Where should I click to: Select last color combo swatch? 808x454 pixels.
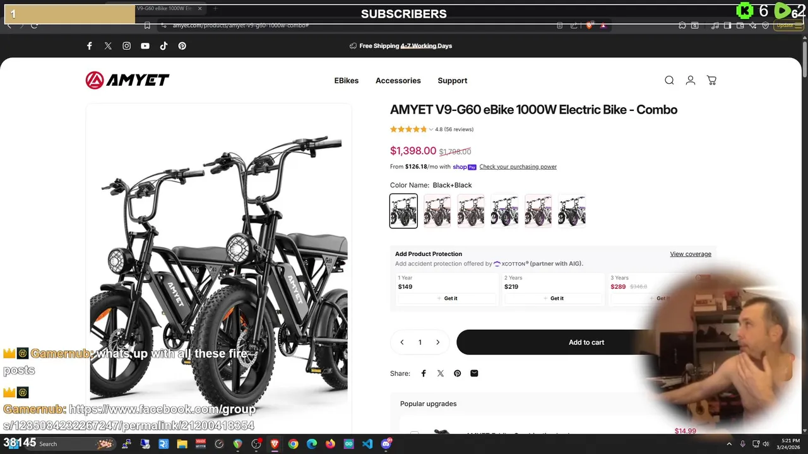(572, 211)
